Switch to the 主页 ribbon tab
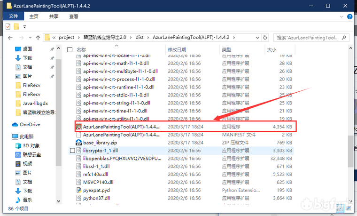 34,16
